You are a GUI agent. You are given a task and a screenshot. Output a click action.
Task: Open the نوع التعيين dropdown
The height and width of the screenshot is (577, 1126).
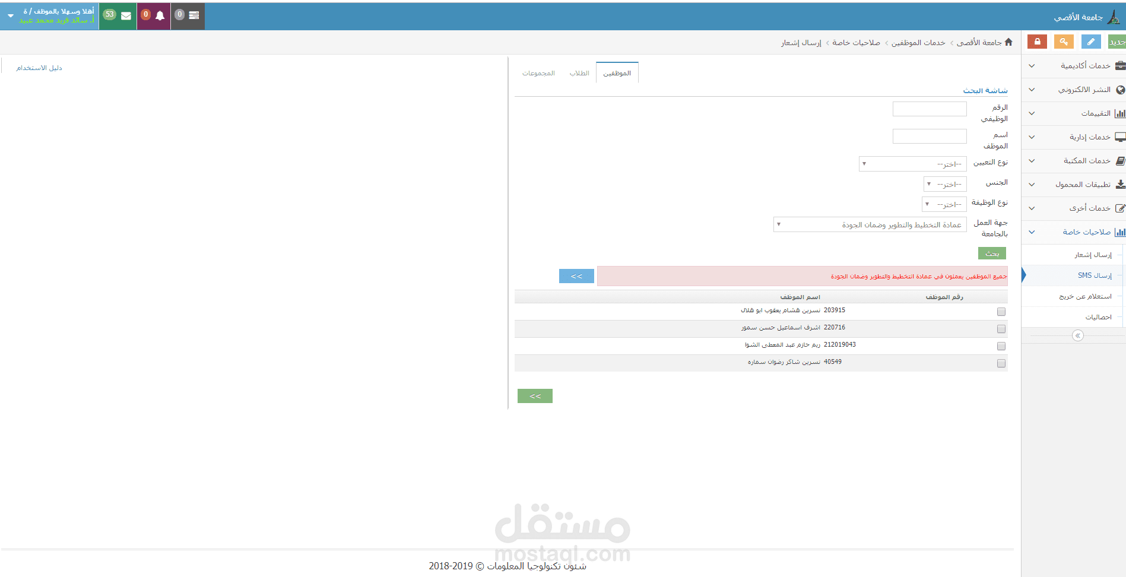coord(913,164)
